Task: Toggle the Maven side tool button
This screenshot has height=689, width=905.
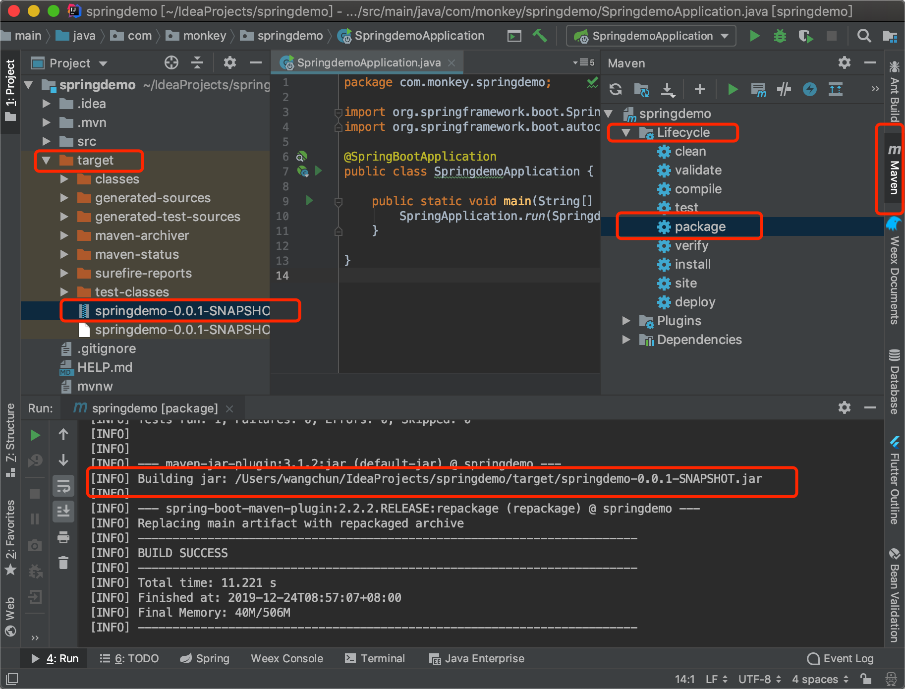Action: pyautogui.click(x=894, y=169)
